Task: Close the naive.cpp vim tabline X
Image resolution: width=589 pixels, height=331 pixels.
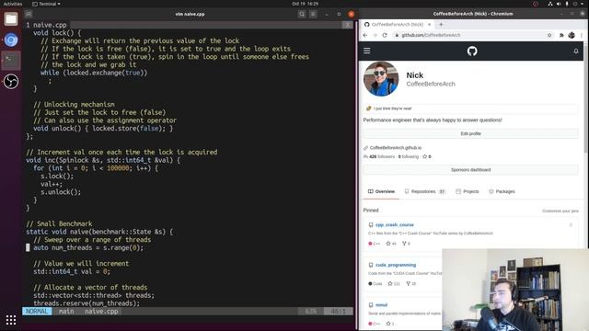Action: [x=348, y=25]
